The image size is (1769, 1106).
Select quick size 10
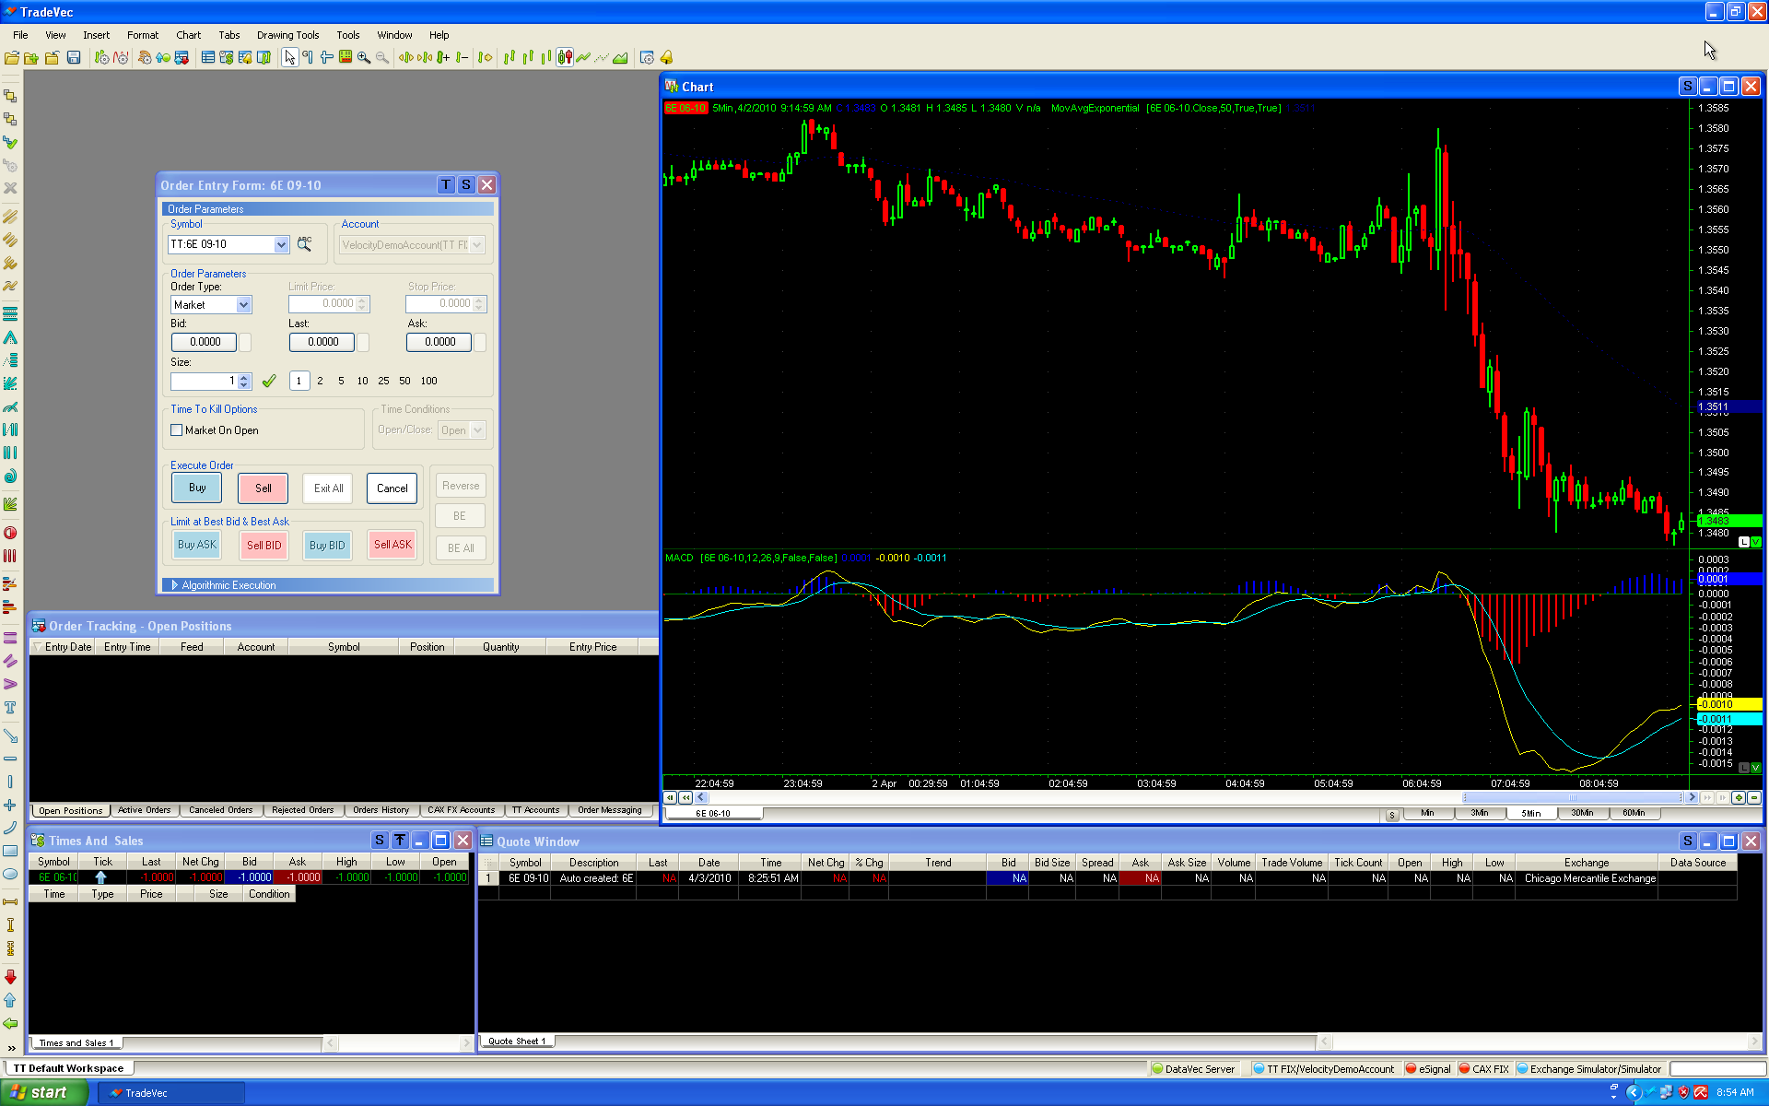(362, 381)
